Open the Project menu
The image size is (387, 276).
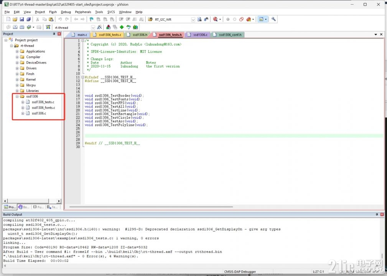(x=40, y=12)
